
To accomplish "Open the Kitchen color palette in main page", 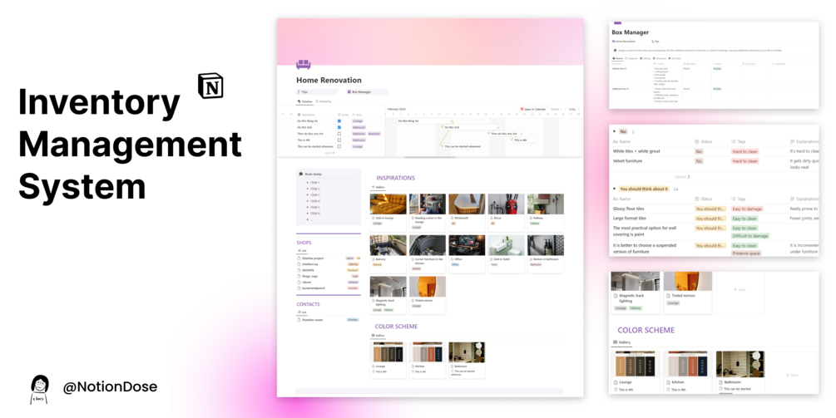I will 428,352.
